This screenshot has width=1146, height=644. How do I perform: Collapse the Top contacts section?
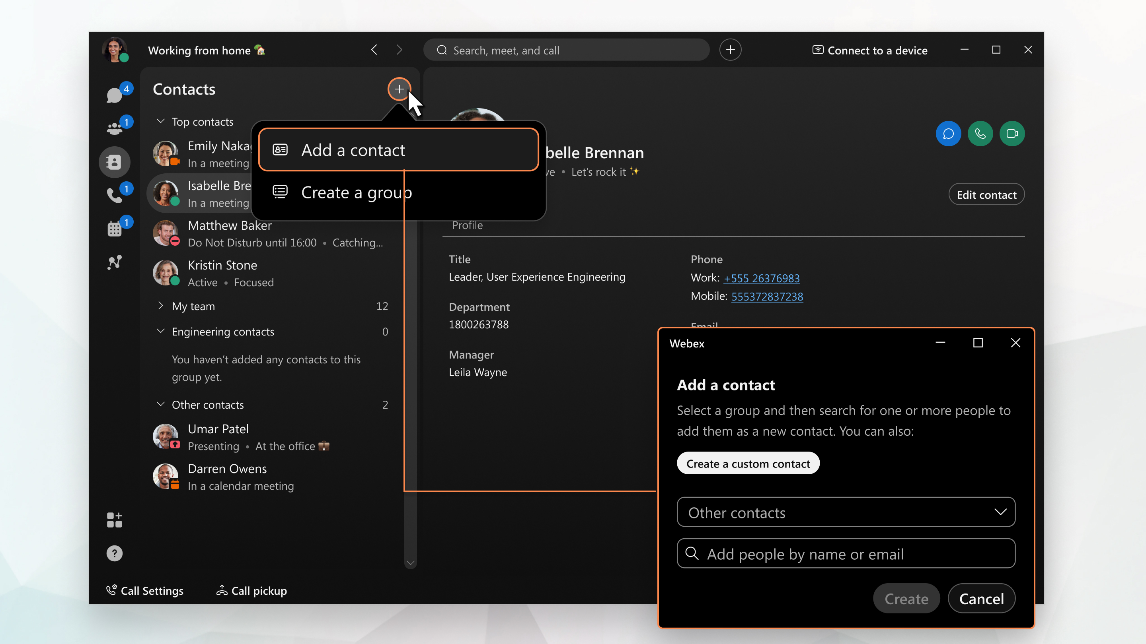(x=161, y=121)
